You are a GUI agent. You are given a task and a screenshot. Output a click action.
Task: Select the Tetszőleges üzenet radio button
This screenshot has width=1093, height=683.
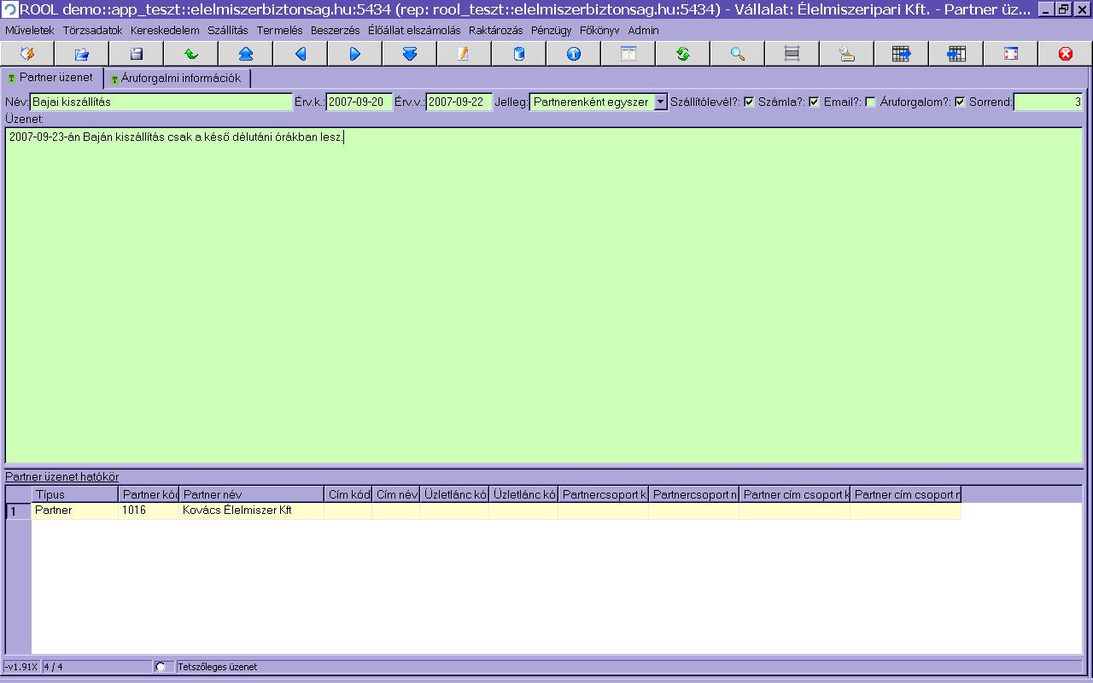161,667
